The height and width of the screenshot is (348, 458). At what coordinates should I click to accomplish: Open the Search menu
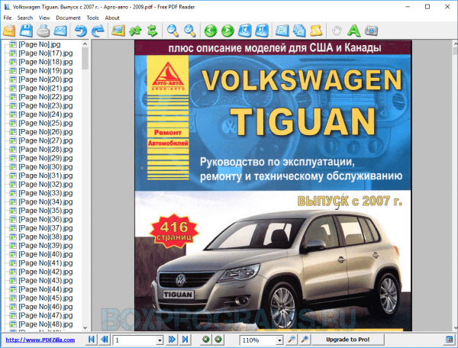tap(25, 18)
